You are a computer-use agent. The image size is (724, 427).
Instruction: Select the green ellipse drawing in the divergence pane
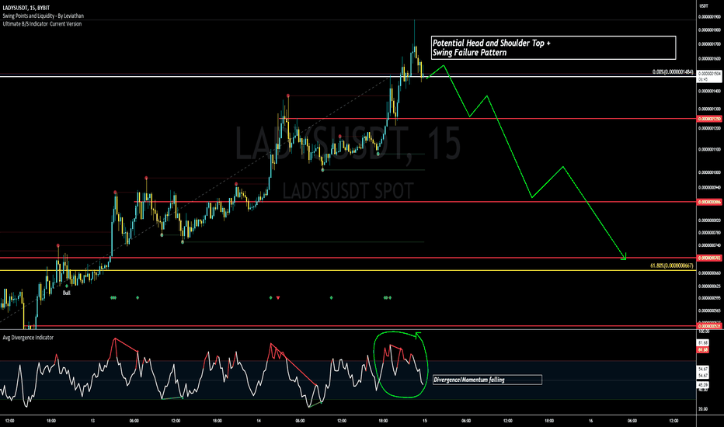point(401,364)
